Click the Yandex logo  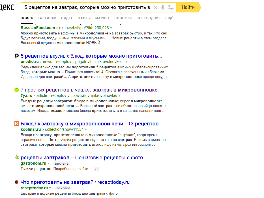pos(7,7)
